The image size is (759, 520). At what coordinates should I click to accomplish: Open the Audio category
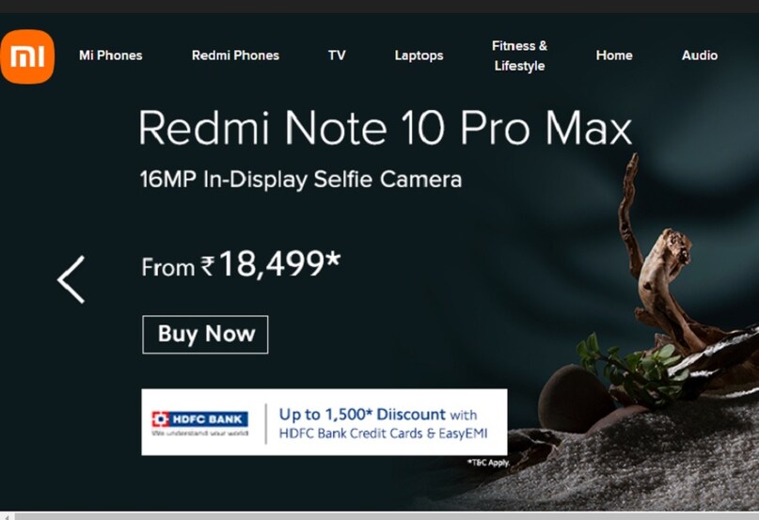pyautogui.click(x=700, y=55)
